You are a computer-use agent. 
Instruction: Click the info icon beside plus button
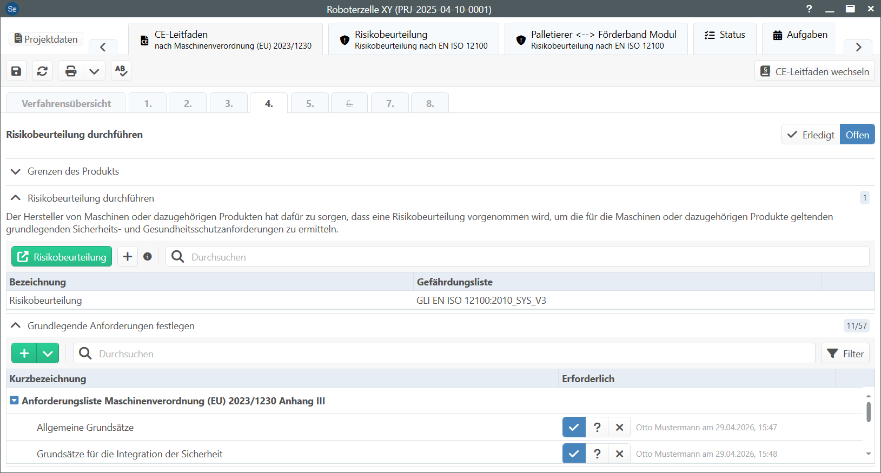click(x=148, y=257)
